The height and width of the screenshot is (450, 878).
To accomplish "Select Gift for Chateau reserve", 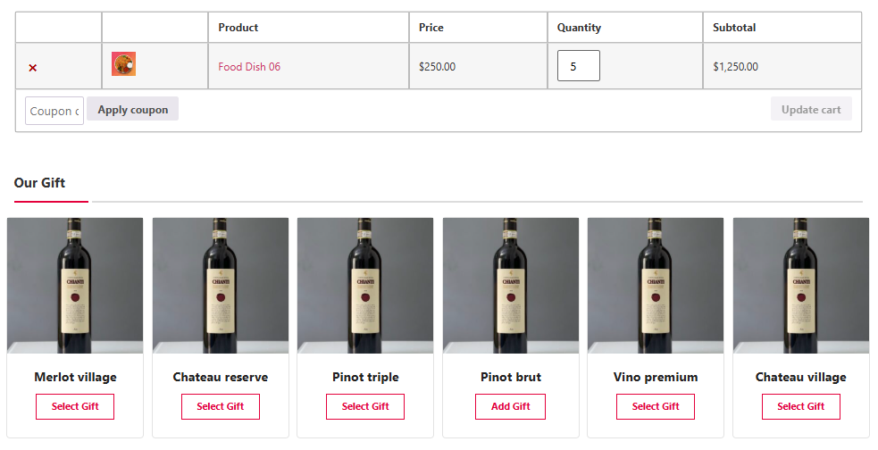I will 221,406.
